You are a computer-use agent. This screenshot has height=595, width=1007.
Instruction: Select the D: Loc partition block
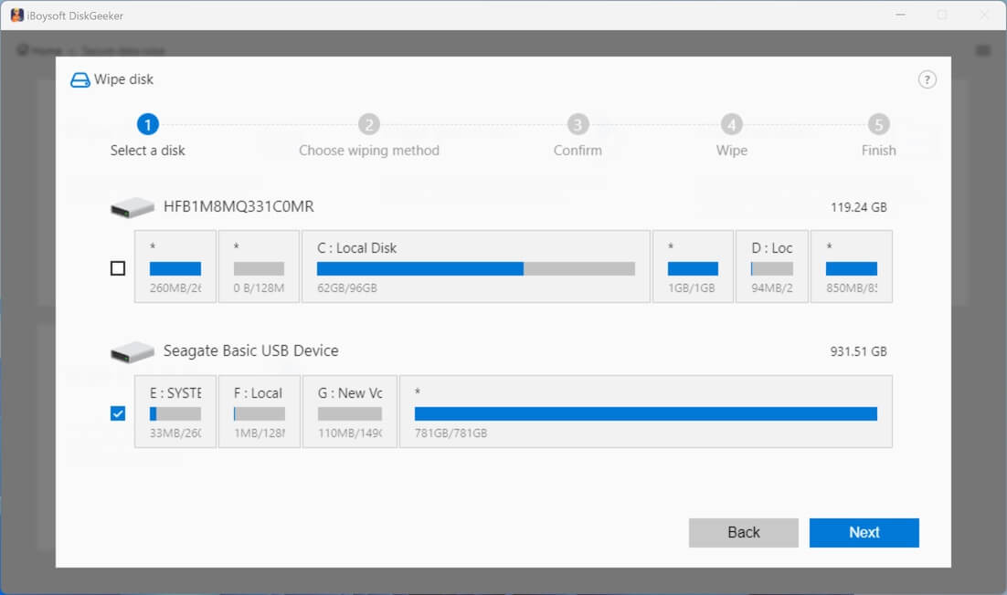click(x=771, y=266)
